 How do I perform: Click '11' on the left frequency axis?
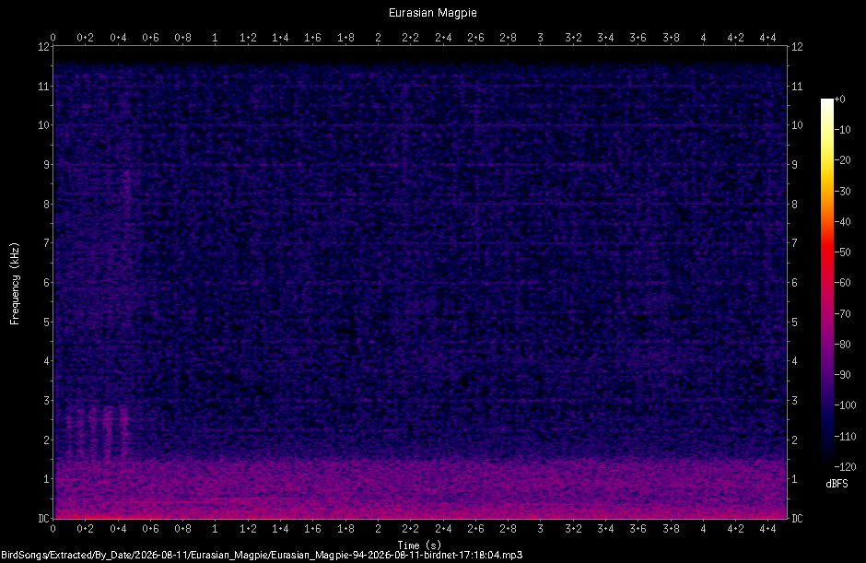pos(43,87)
